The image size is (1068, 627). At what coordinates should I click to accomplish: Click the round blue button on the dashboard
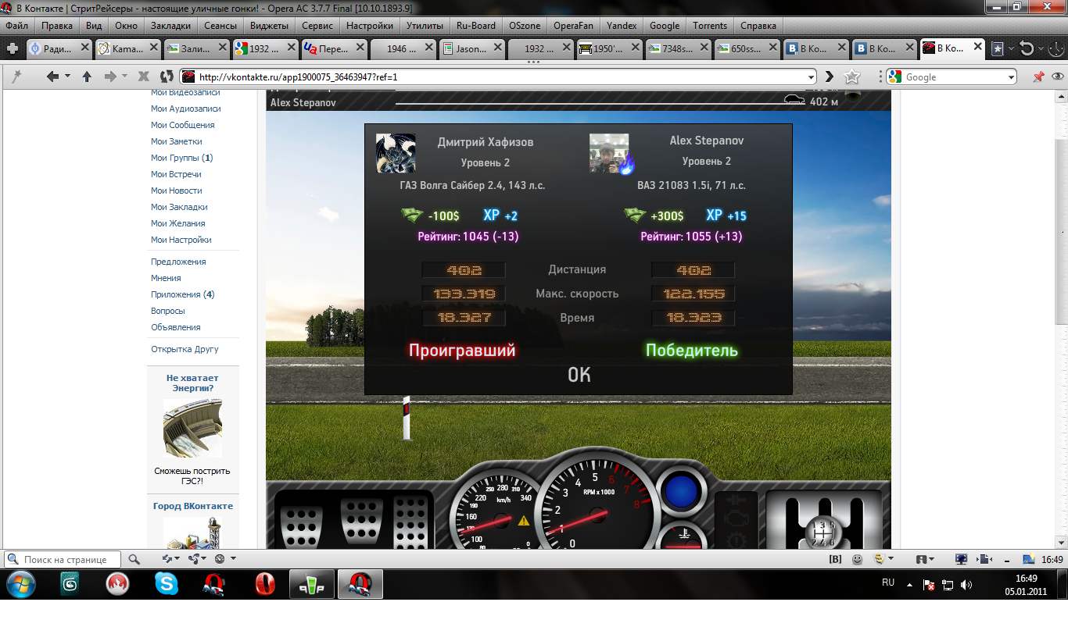681,493
